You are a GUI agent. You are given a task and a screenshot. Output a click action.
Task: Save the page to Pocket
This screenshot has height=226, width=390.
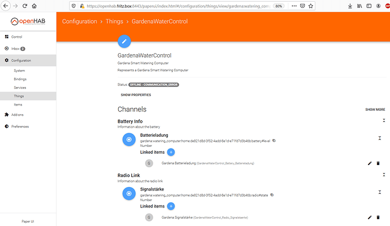point(302,6)
